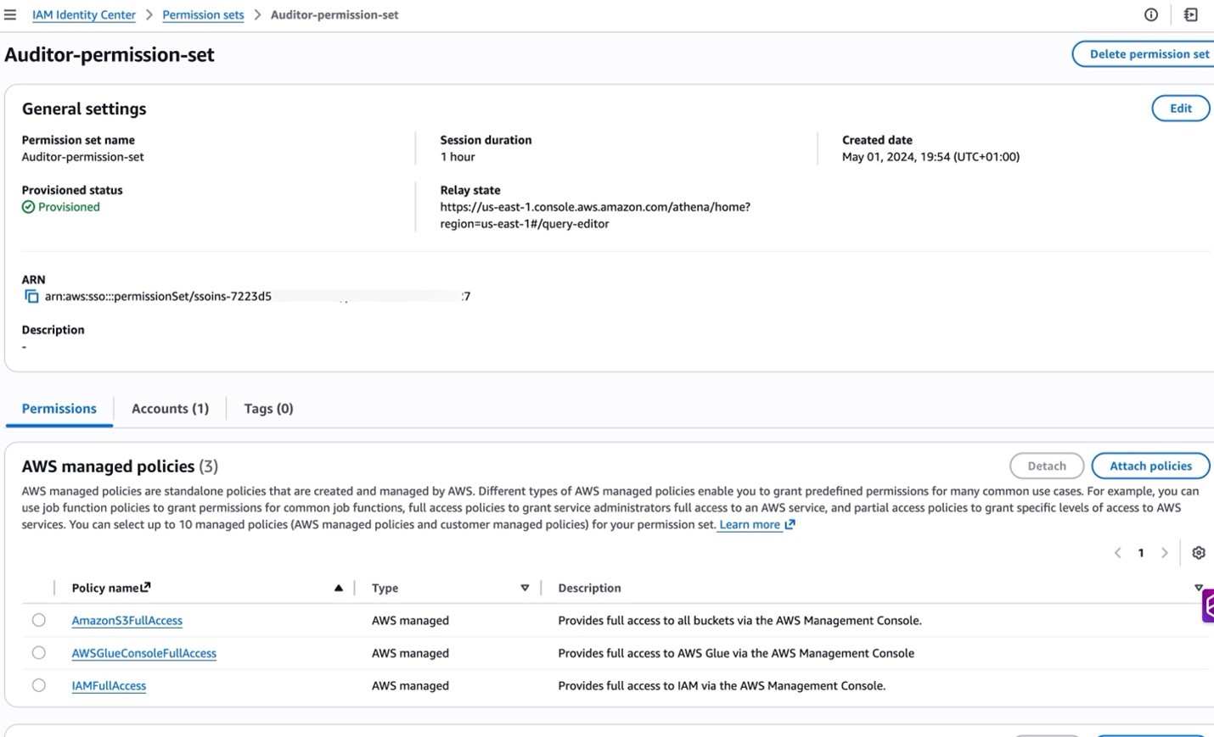
Task: Navigate to Permission sets breadcrumb
Action: coord(203,14)
